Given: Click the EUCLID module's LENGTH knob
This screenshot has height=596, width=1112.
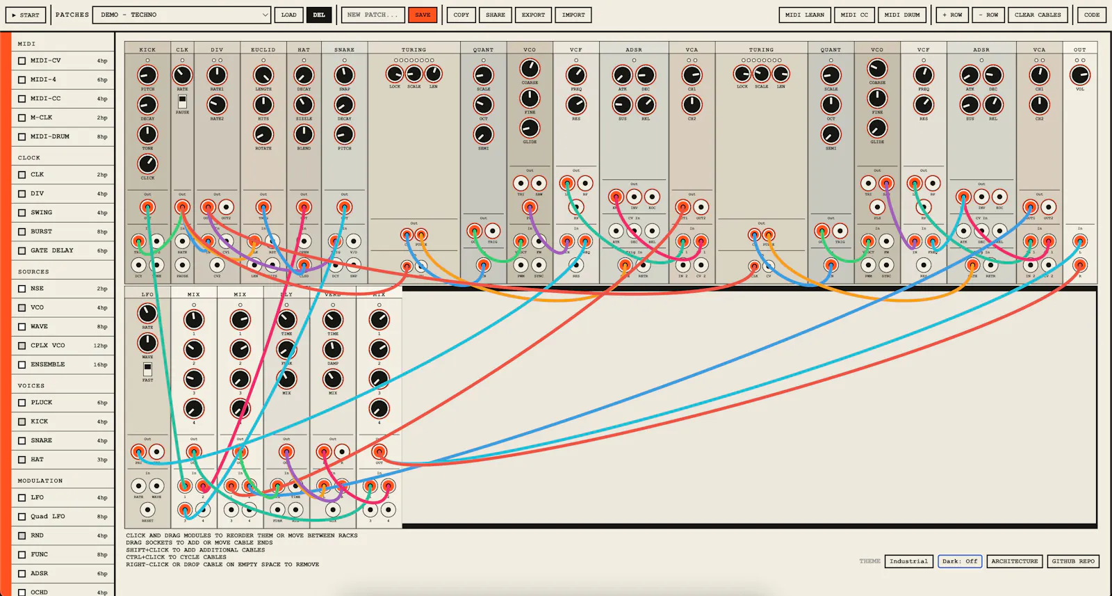Looking at the screenshot, I should coord(263,75).
